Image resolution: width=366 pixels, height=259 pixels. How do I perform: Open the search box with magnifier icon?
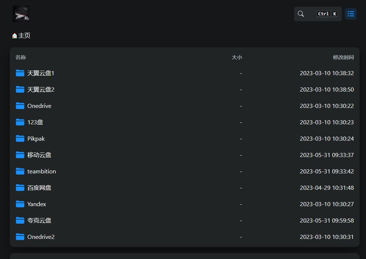coord(301,14)
